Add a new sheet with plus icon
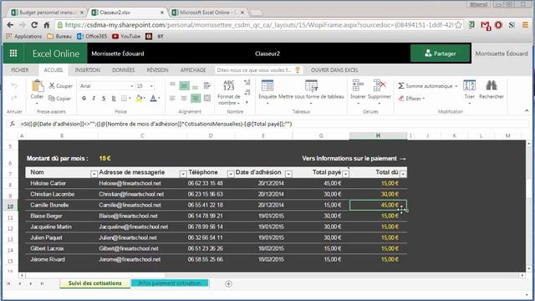 coord(228,283)
